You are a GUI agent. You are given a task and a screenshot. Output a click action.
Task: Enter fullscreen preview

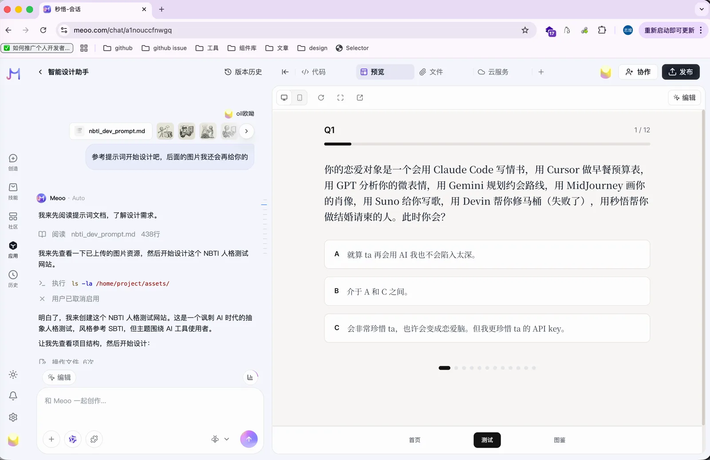pos(340,98)
